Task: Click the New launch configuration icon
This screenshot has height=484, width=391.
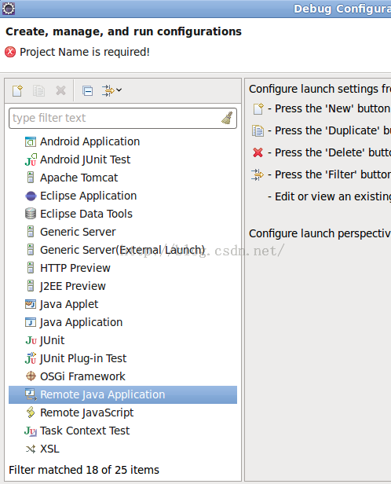Action: pyautogui.click(x=17, y=91)
